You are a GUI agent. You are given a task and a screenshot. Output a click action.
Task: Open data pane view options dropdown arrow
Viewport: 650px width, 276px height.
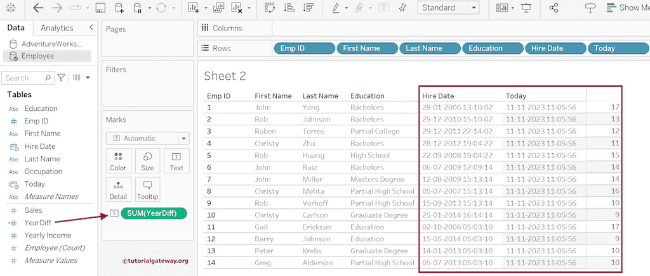point(88,78)
